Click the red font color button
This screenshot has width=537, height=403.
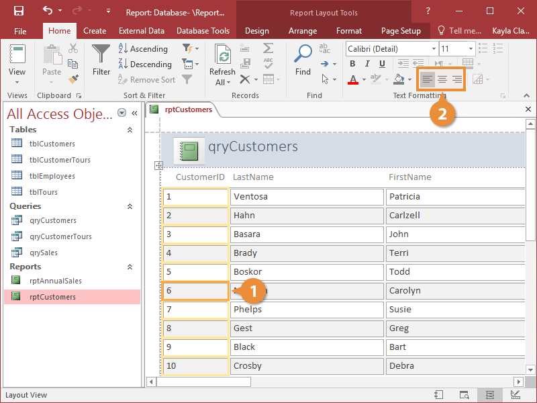353,80
